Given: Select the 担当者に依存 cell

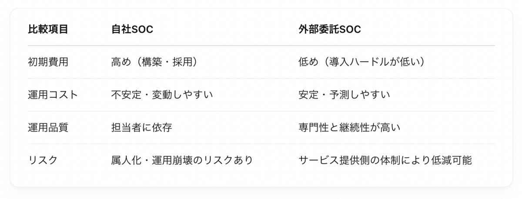Looking at the screenshot, I should [144, 128].
